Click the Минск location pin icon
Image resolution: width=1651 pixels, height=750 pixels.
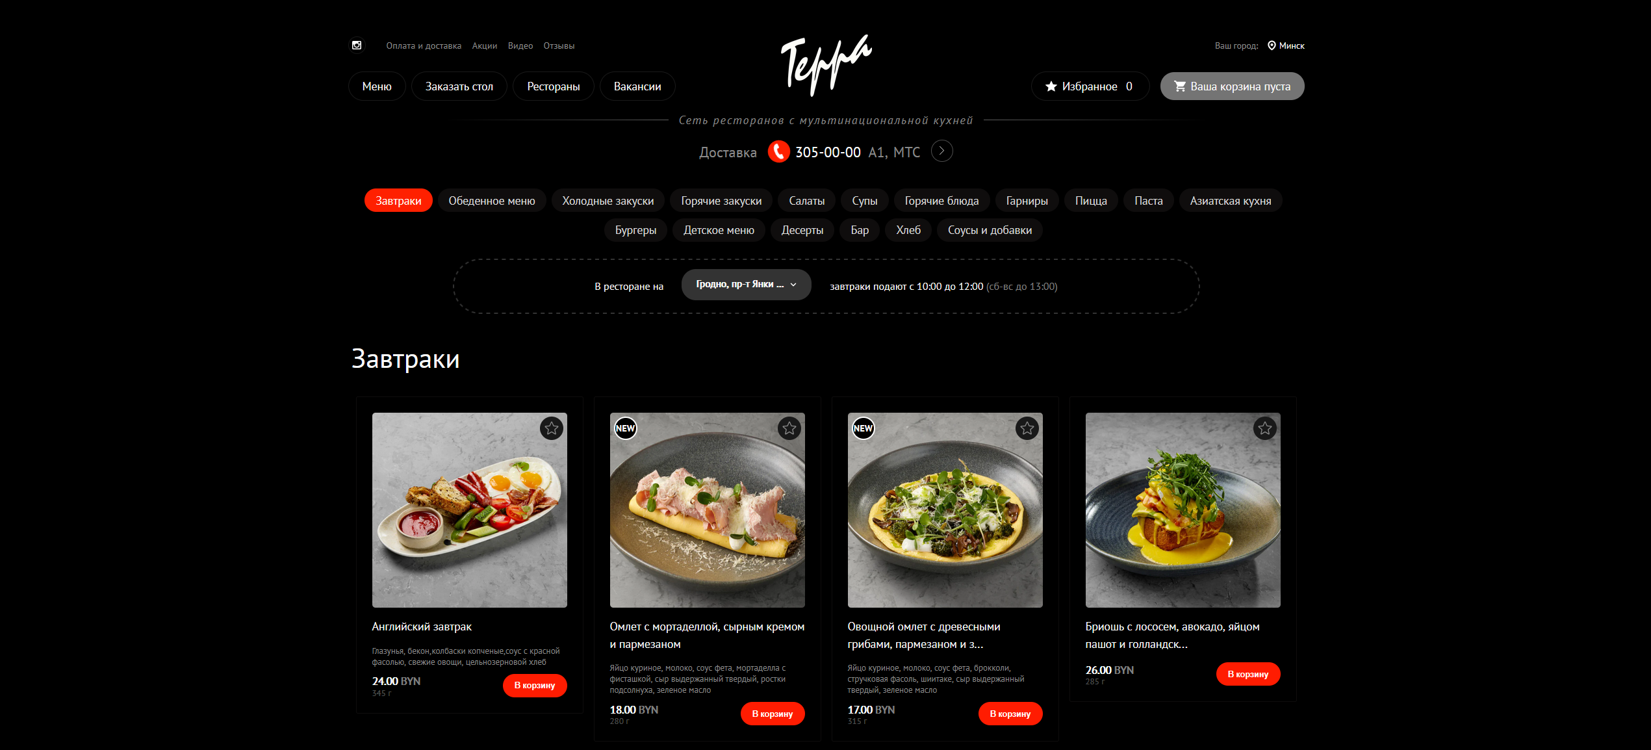[x=1272, y=45]
